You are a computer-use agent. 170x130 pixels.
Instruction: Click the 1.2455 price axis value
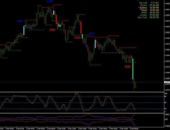pos(167,90)
